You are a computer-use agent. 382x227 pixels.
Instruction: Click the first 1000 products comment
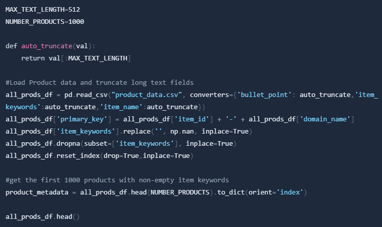117,180
